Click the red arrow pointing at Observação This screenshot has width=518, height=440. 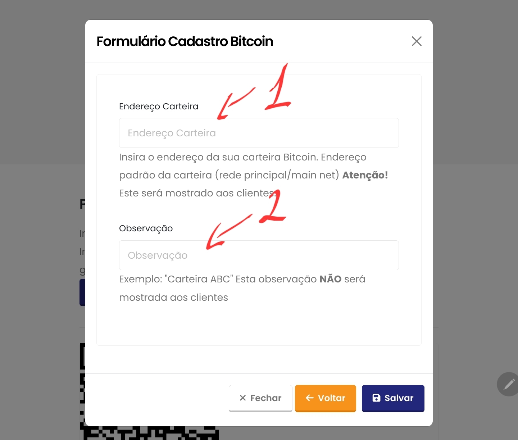click(x=230, y=231)
